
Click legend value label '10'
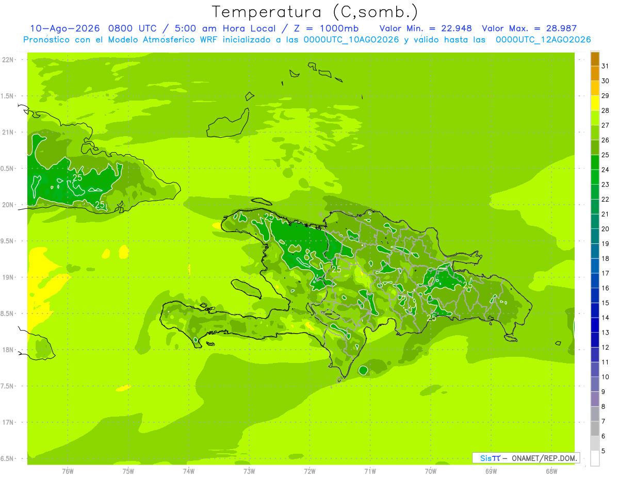click(606, 377)
